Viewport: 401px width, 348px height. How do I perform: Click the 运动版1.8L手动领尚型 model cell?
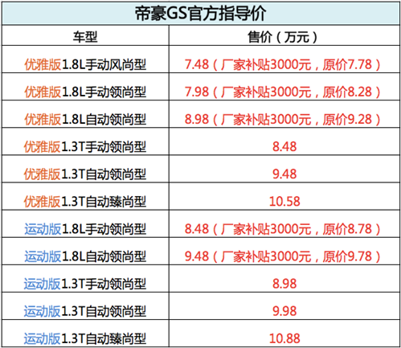coord(85,229)
